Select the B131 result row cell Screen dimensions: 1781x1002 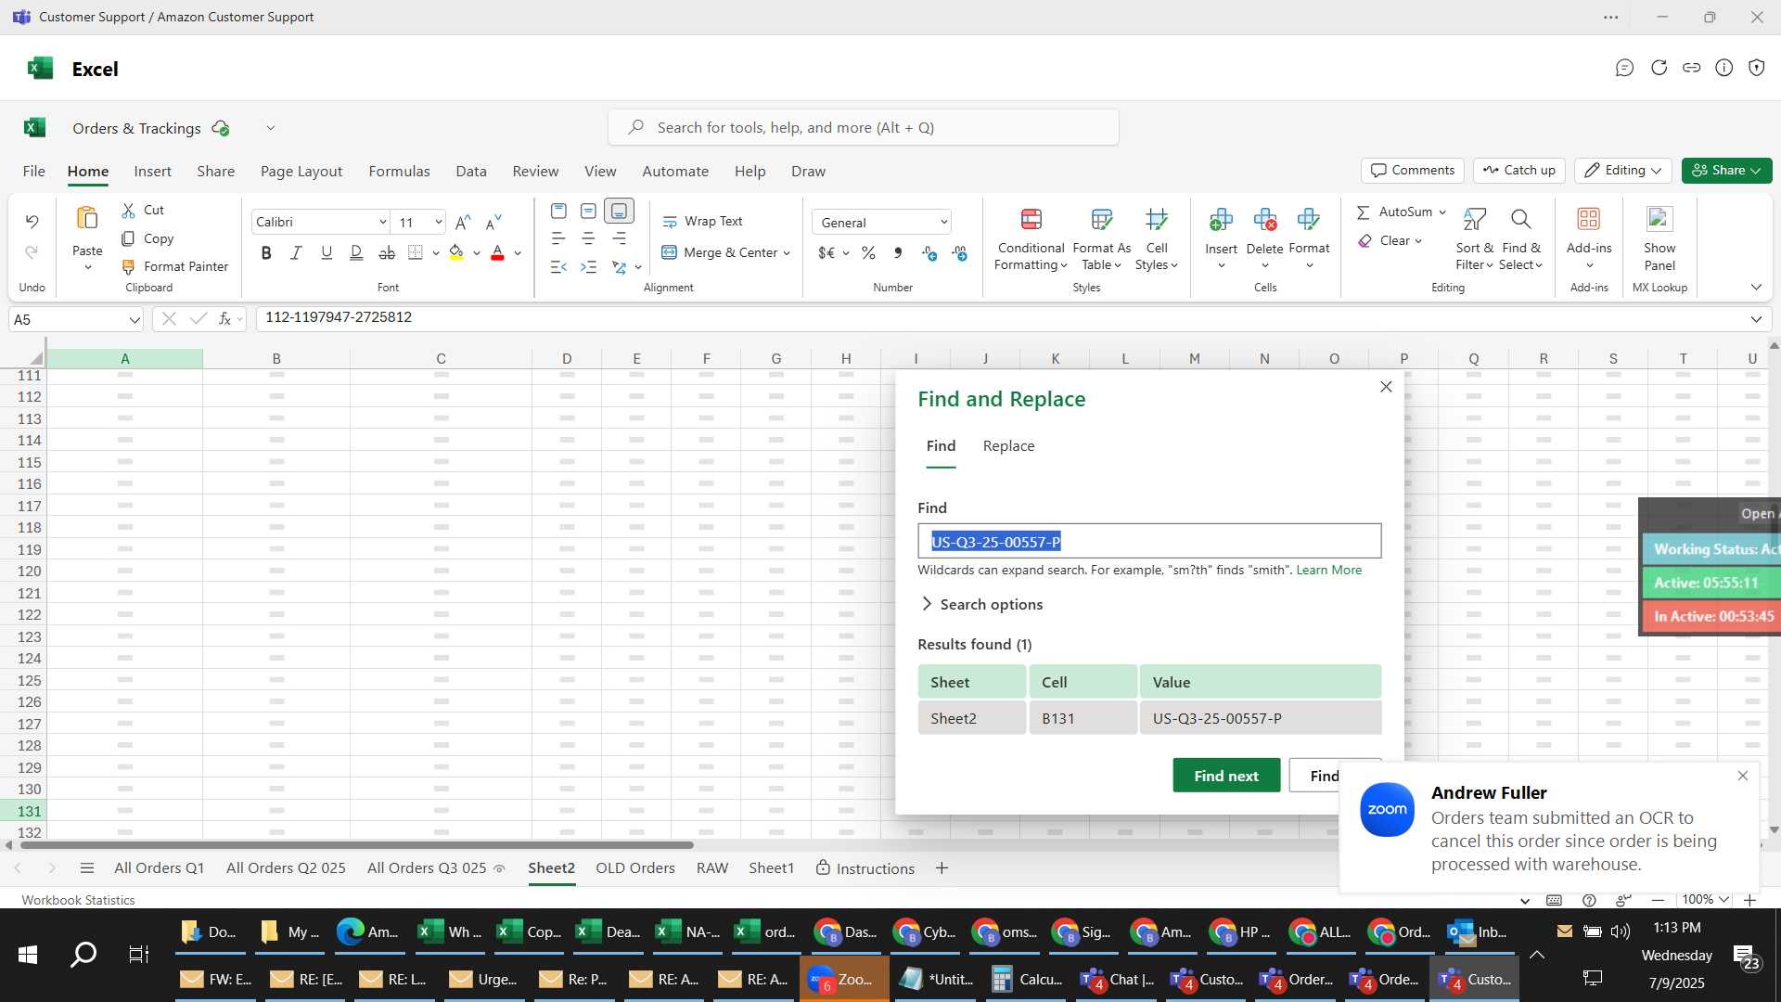click(x=1083, y=719)
